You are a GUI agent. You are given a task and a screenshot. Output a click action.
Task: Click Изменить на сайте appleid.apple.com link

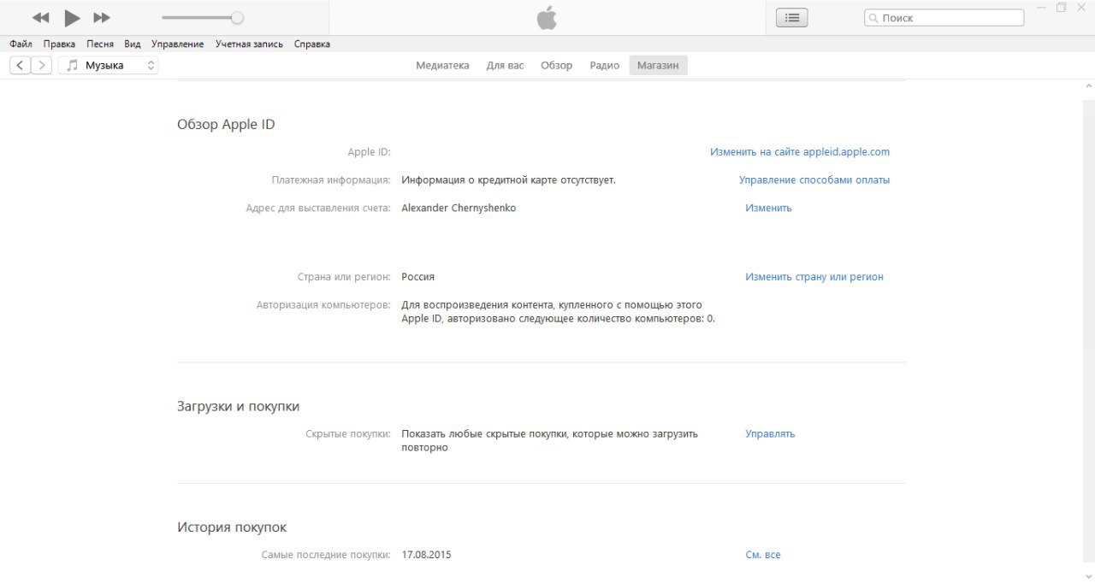point(800,152)
